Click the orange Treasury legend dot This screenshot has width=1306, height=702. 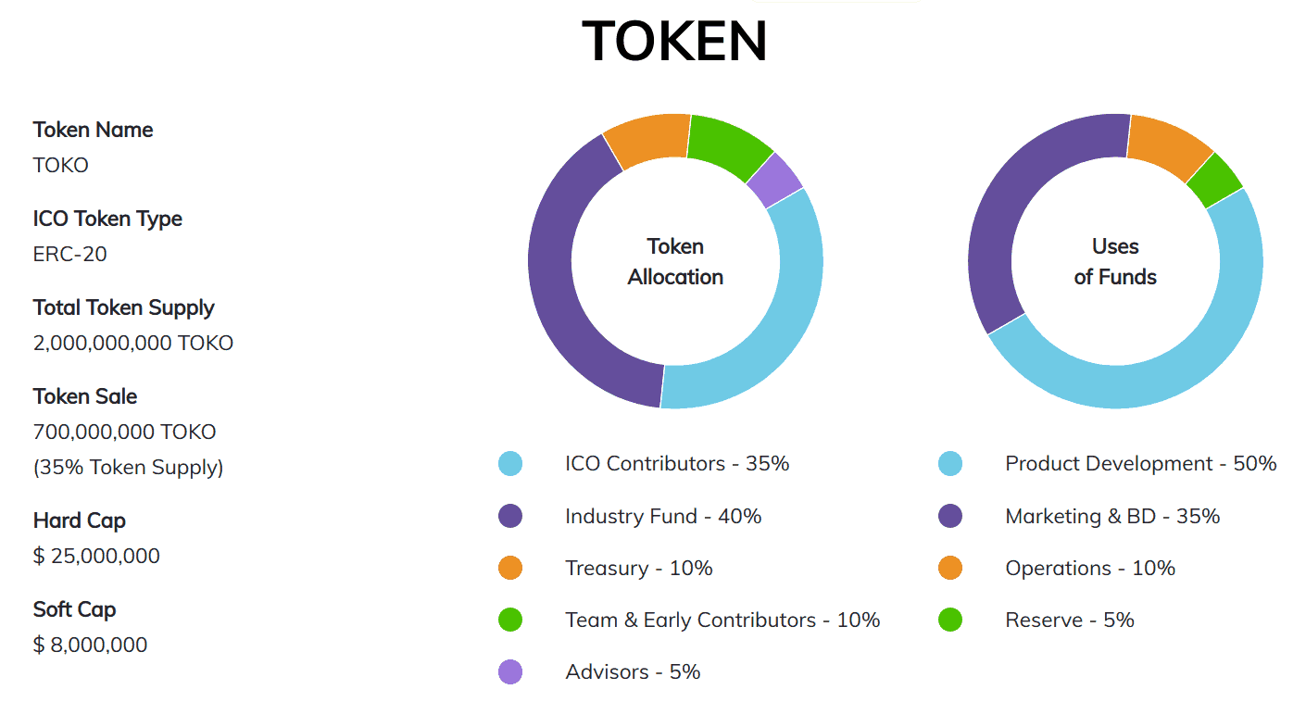pyautogui.click(x=510, y=568)
